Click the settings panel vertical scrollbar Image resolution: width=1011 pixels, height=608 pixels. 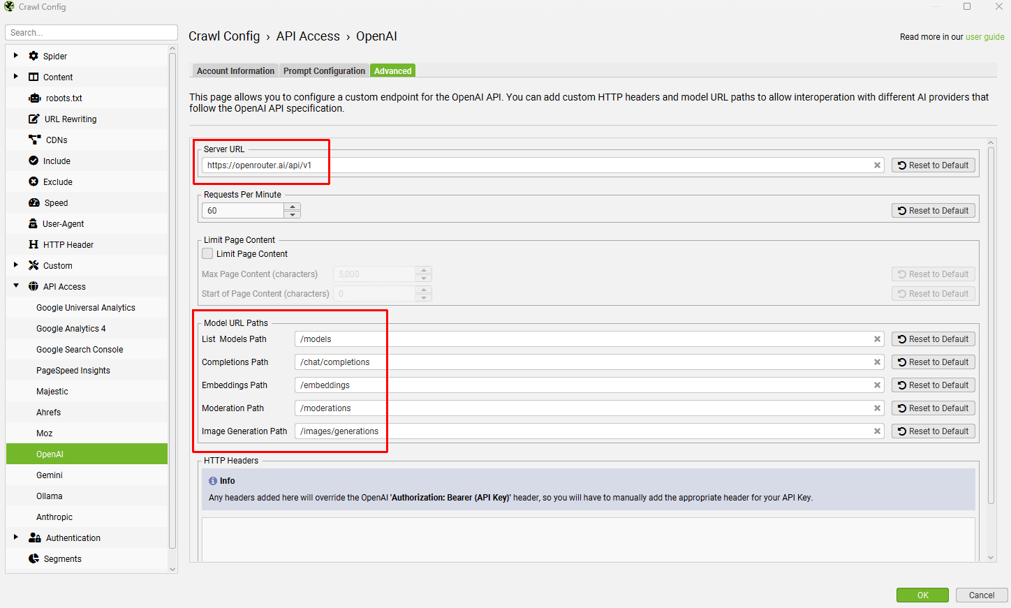point(991,325)
